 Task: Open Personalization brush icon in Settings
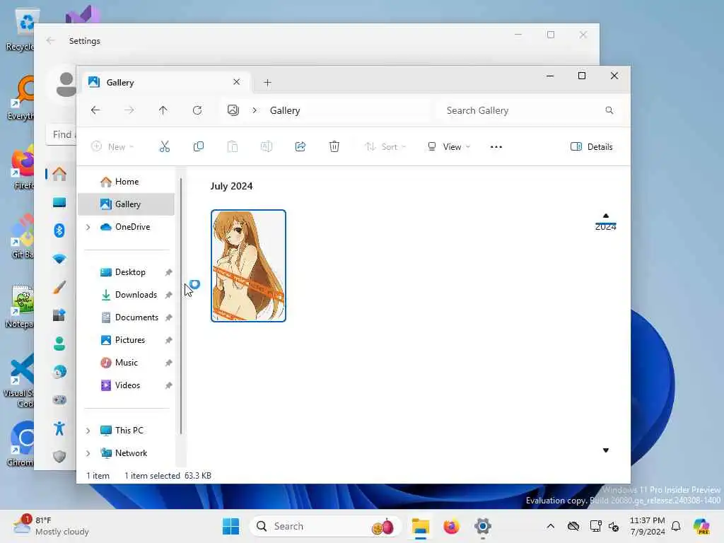click(x=59, y=287)
